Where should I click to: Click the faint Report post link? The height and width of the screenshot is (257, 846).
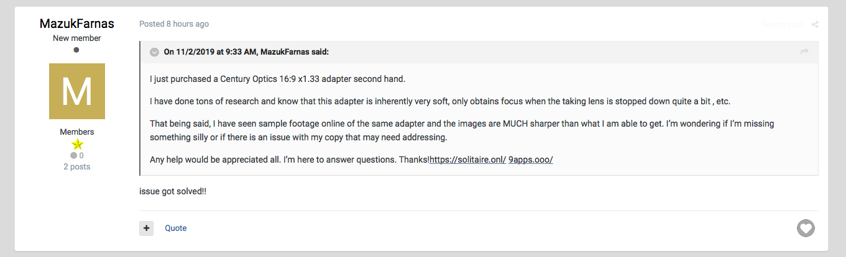click(x=782, y=25)
